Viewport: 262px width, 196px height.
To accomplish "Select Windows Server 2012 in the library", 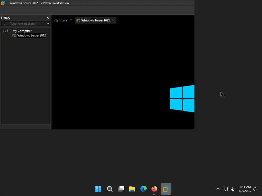I will coord(31,35).
